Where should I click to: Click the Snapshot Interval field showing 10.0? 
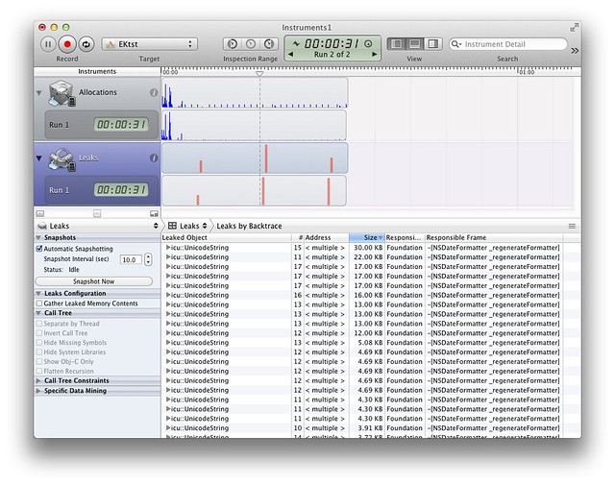coord(131,259)
